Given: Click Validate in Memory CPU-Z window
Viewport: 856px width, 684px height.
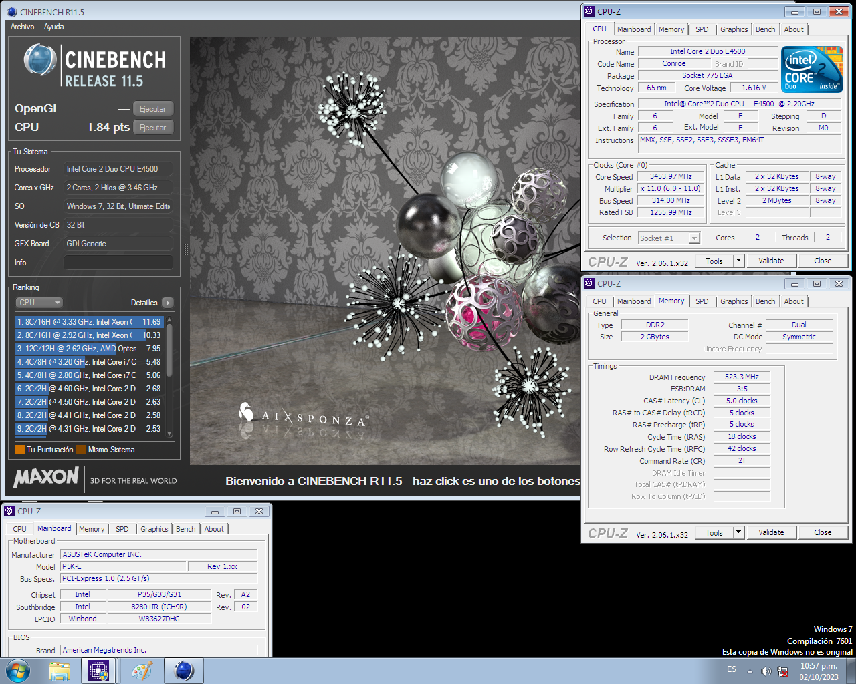Looking at the screenshot, I should coord(771,533).
